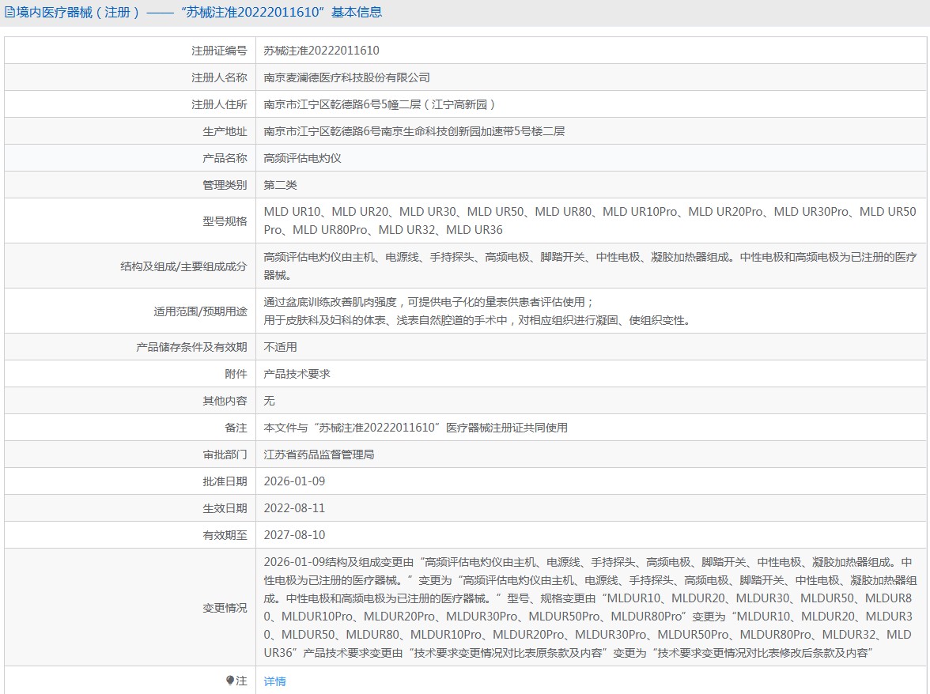Click the approval department 江苏省药品监督管理局
Viewport: 930px width, 694px height.
pos(319,454)
